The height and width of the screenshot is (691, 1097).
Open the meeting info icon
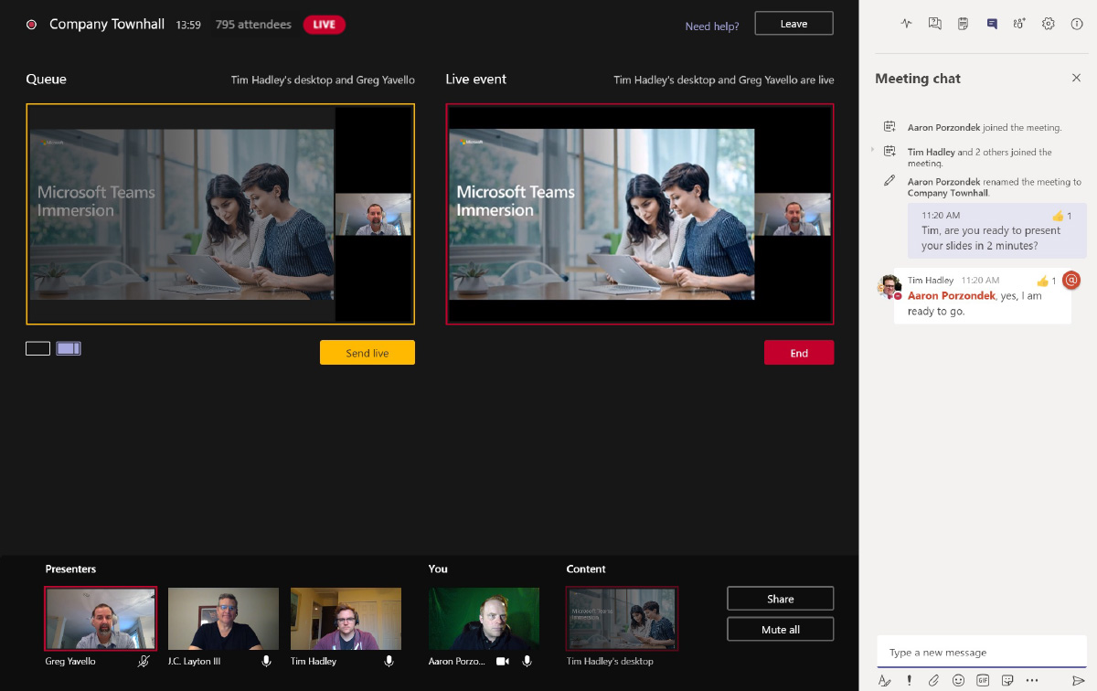tap(1077, 24)
